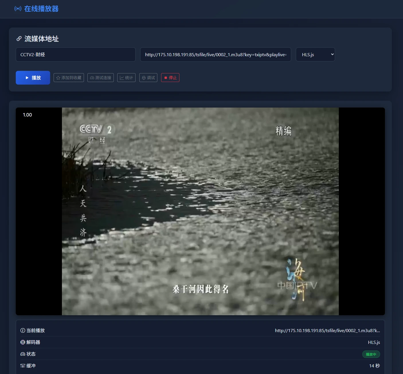Click 停止 to stop playback

tap(170, 77)
